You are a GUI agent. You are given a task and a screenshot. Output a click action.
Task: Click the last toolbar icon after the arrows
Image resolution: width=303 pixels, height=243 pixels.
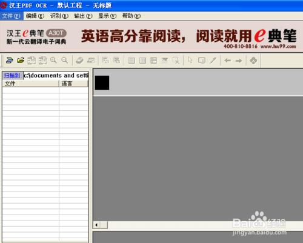tap(253, 60)
